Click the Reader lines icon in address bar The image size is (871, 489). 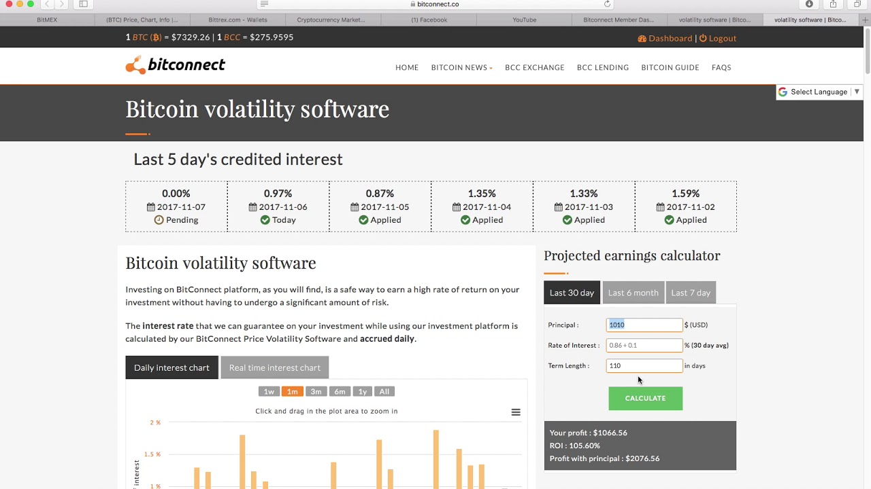264,4
